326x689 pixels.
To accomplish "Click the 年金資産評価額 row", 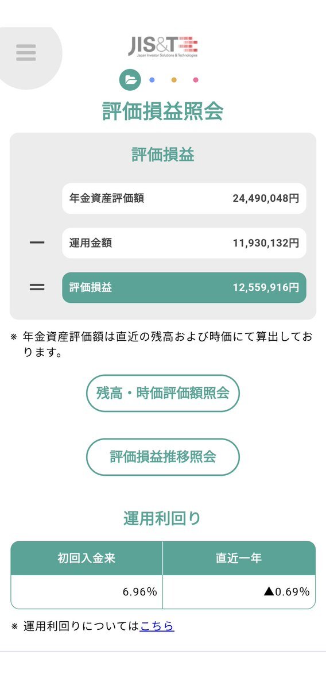I will [184, 198].
